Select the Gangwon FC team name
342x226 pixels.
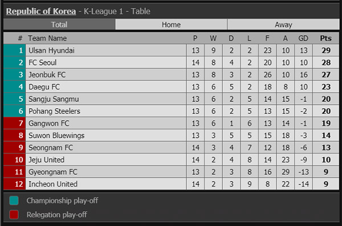coord(49,124)
